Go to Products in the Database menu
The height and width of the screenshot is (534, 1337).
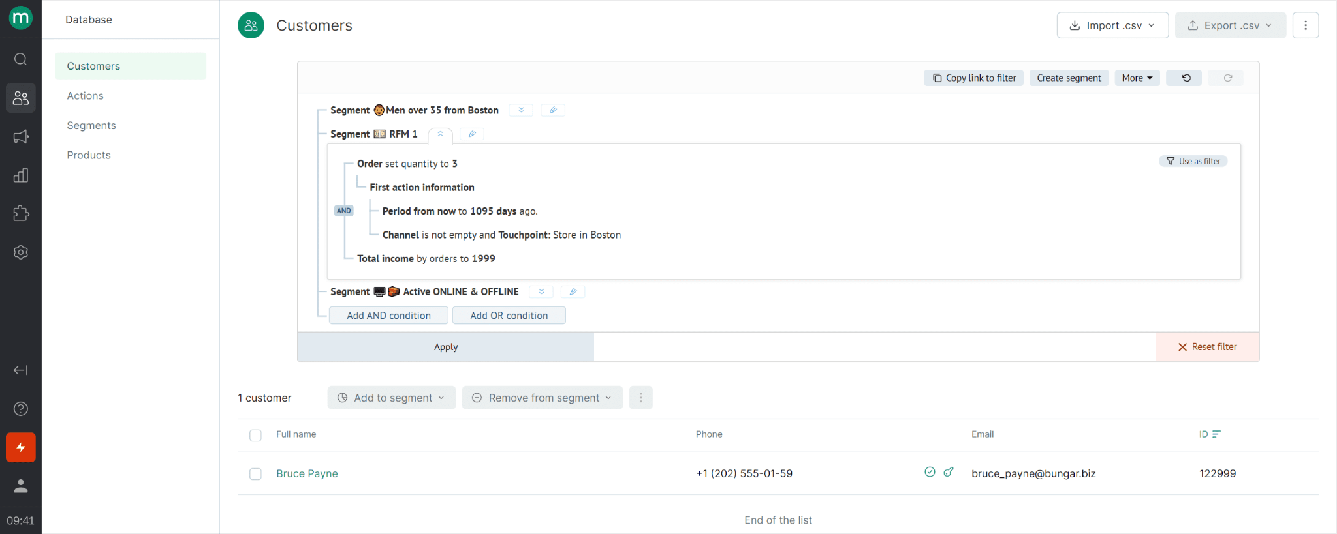89,155
